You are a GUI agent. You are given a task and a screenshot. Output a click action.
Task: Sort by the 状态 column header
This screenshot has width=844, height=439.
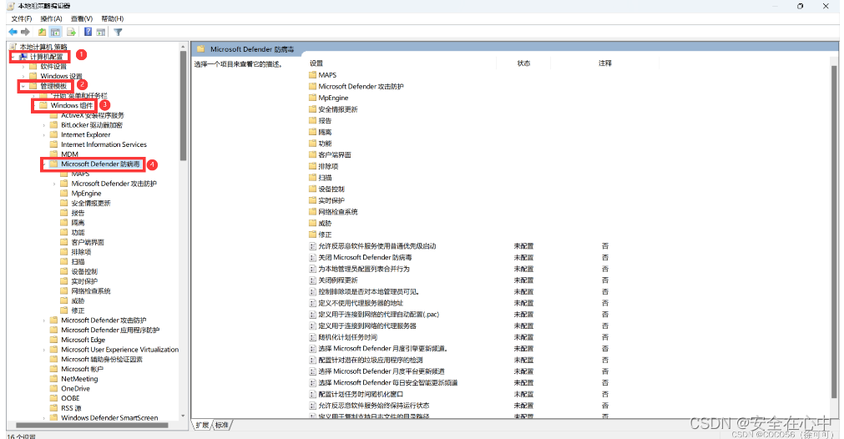point(523,63)
